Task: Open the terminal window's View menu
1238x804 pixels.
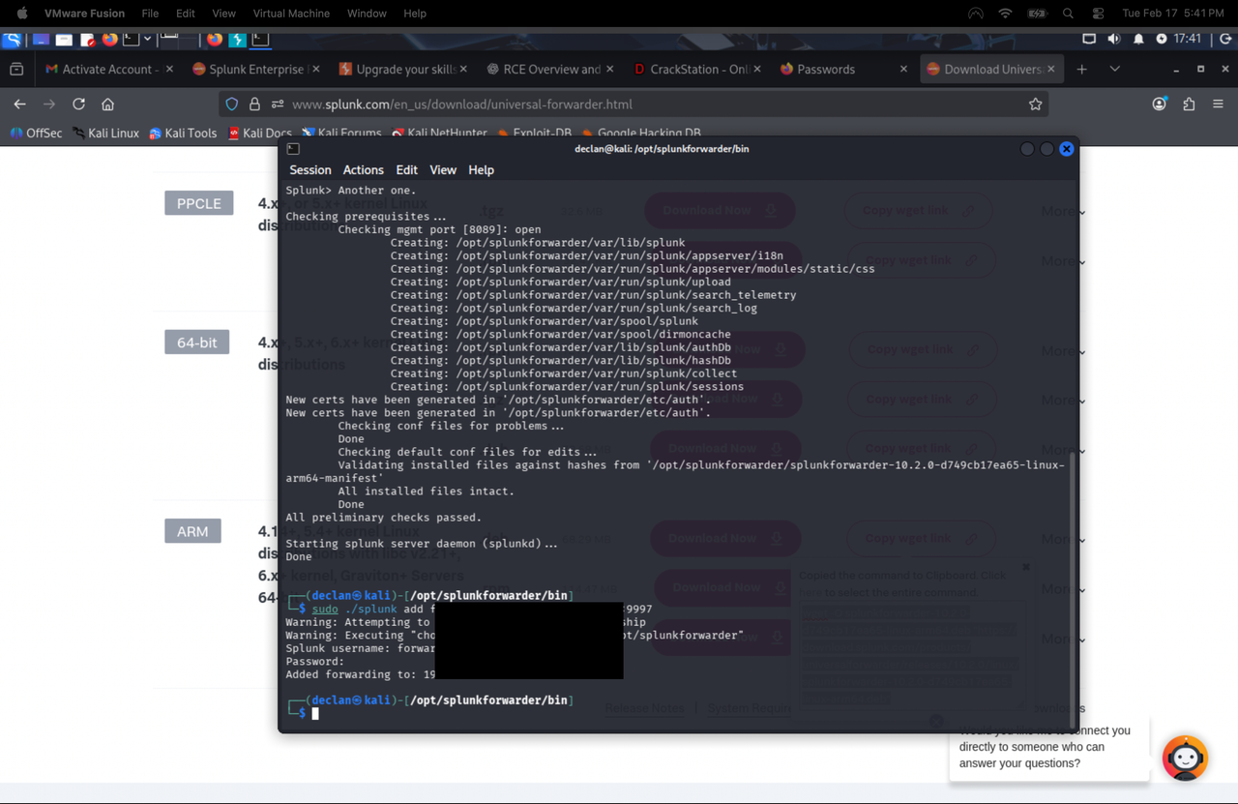Action: click(x=443, y=169)
